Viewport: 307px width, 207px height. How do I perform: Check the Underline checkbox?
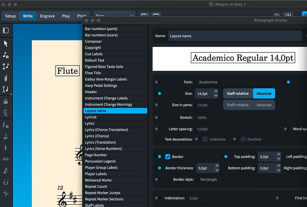click(x=205, y=139)
